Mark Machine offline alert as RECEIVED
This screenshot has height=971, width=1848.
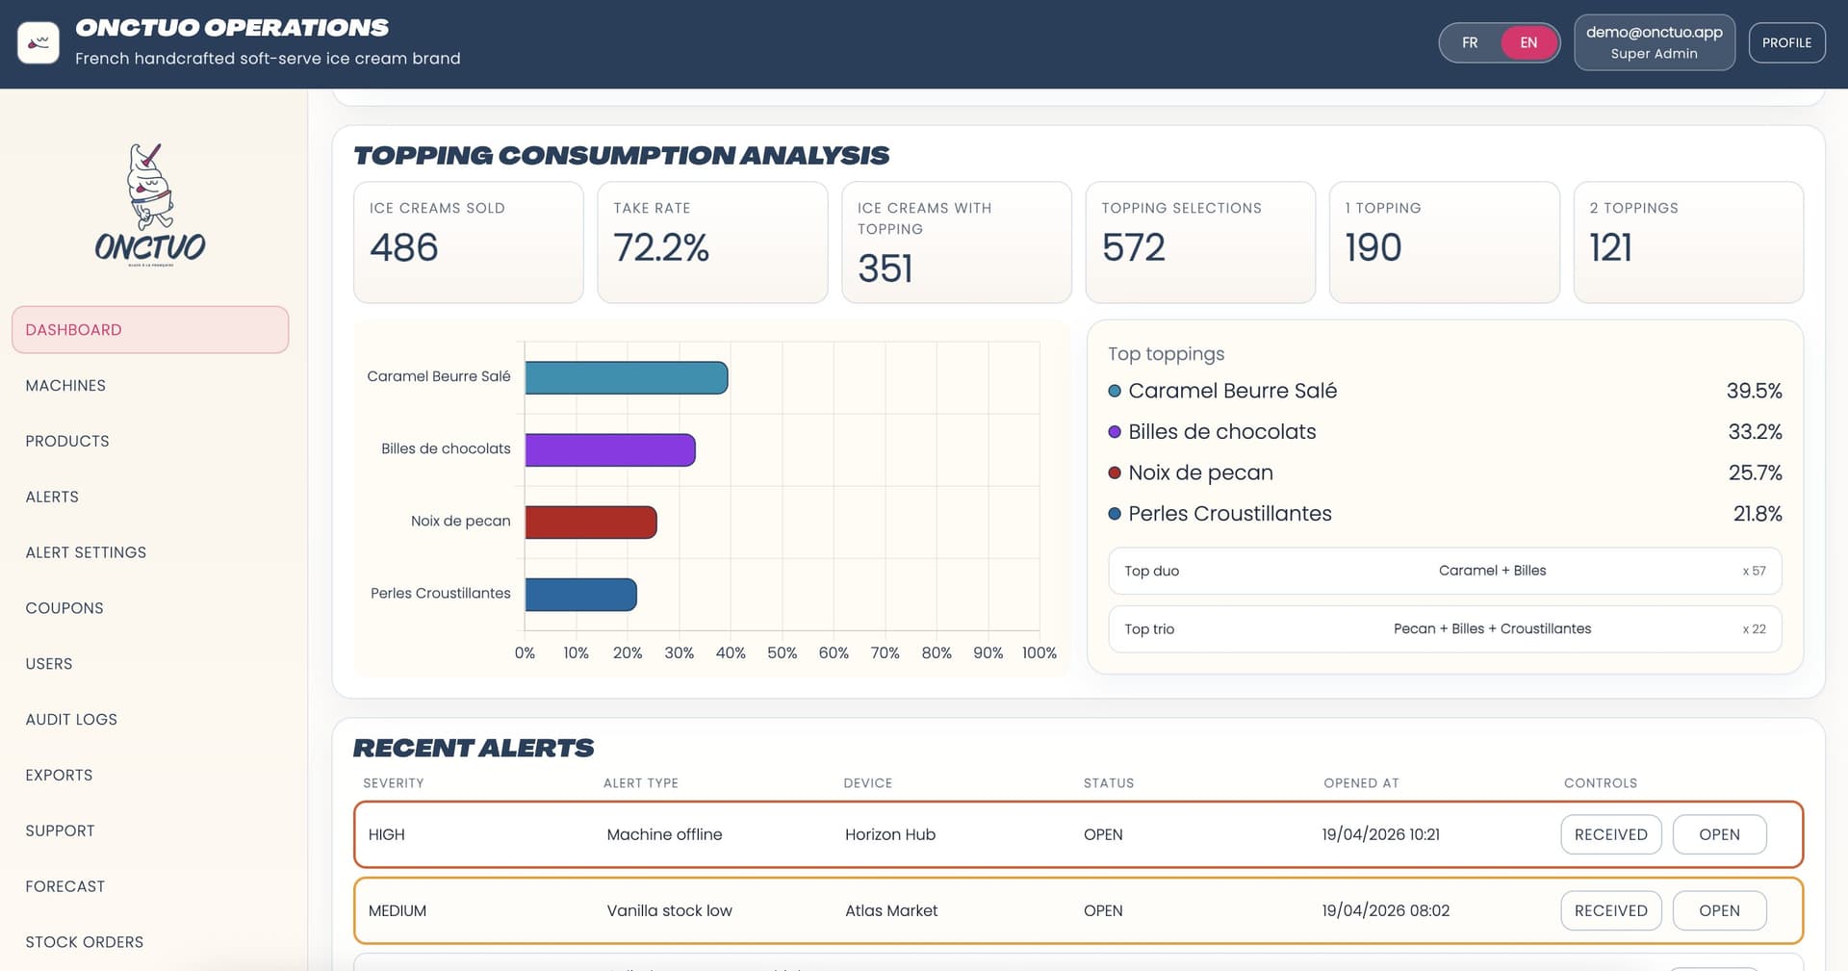tap(1610, 834)
